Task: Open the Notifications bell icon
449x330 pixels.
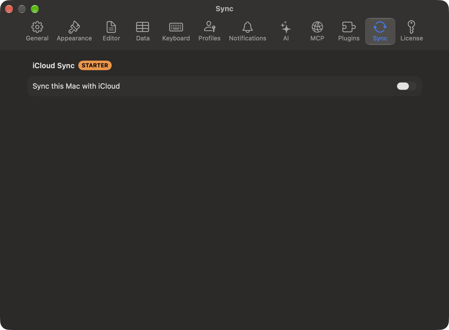Action: (x=248, y=27)
